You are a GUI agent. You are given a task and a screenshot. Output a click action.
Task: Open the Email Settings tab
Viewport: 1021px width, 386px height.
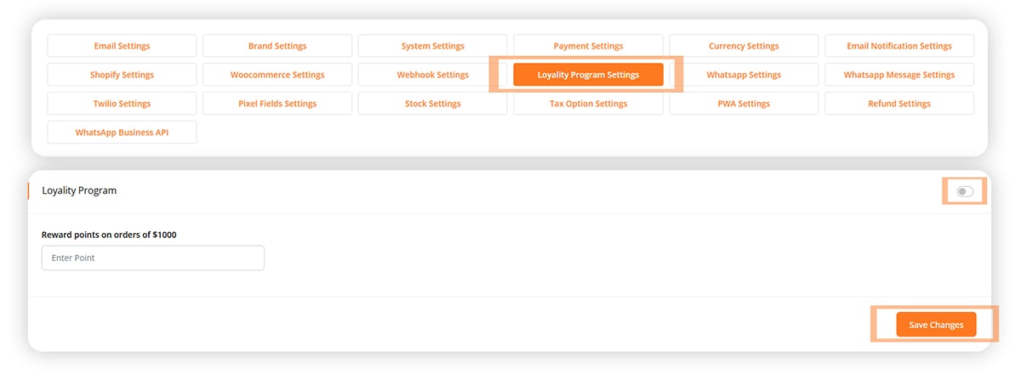[122, 46]
